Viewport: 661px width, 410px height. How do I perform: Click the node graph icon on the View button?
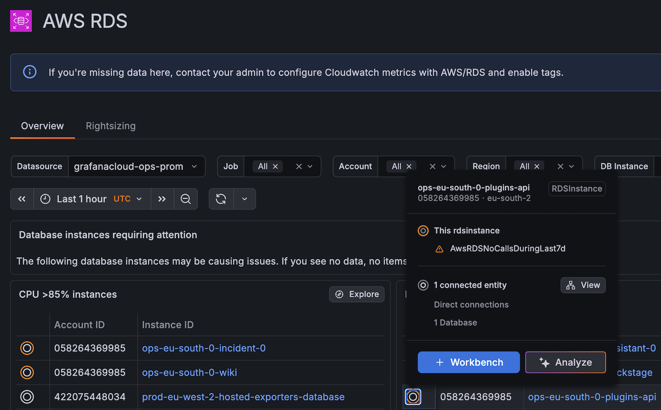pos(571,285)
